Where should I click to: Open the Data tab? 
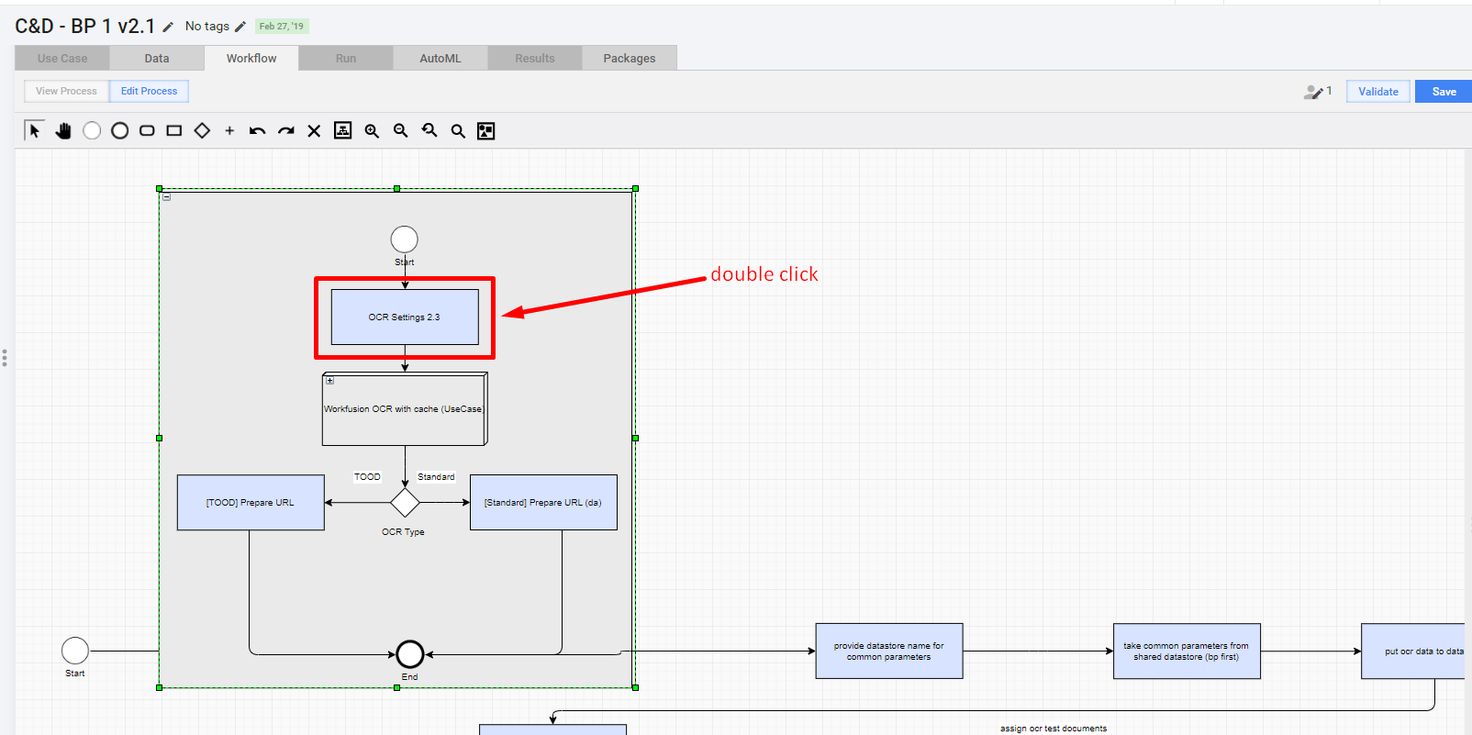(157, 58)
